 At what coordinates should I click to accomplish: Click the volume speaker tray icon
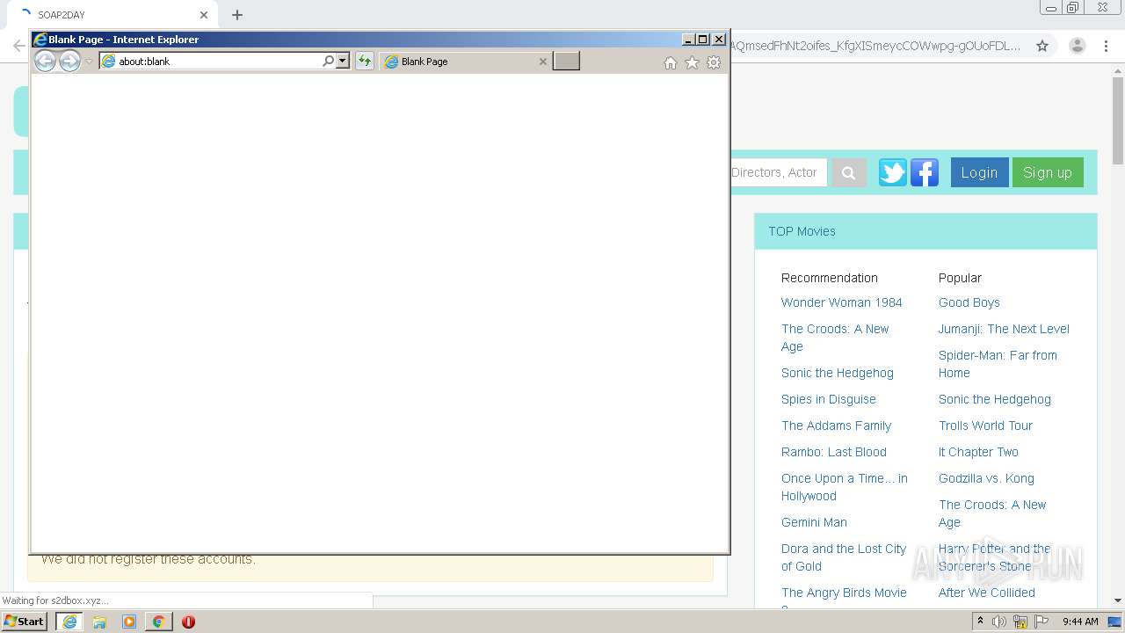pyautogui.click(x=999, y=622)
